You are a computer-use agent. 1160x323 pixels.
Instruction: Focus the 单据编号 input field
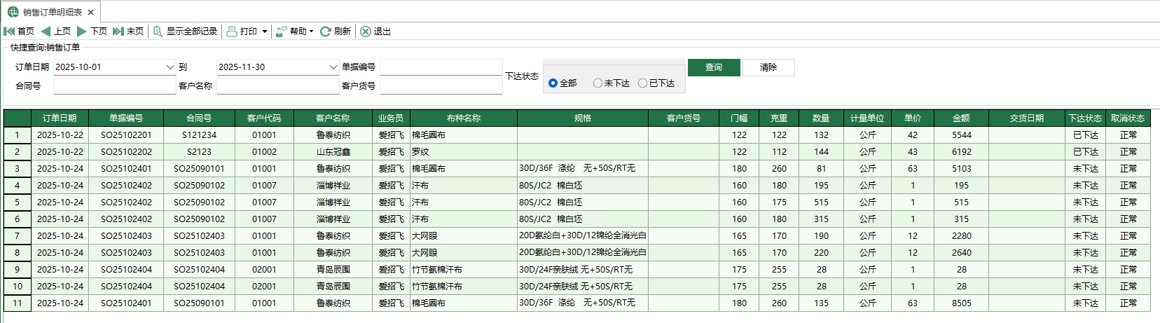coord(441,67)
